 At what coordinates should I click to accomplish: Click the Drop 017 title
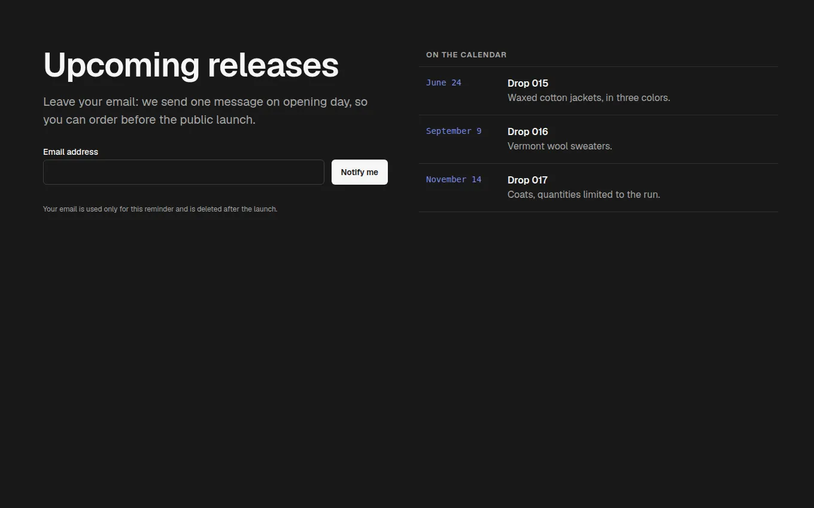click(x=527, y=180)
